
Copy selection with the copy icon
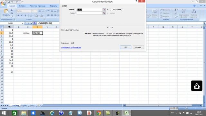pyautogui.click(x=12, y=13)
